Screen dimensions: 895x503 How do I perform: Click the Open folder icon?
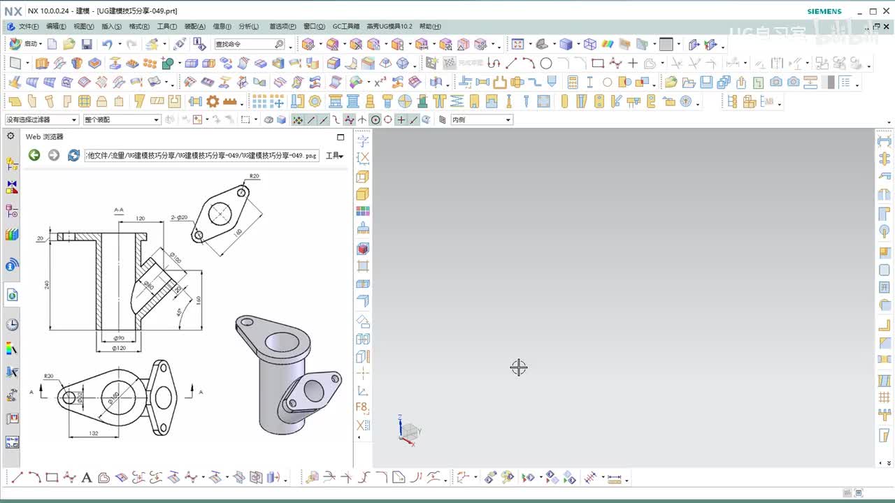(x=69, y=44)
